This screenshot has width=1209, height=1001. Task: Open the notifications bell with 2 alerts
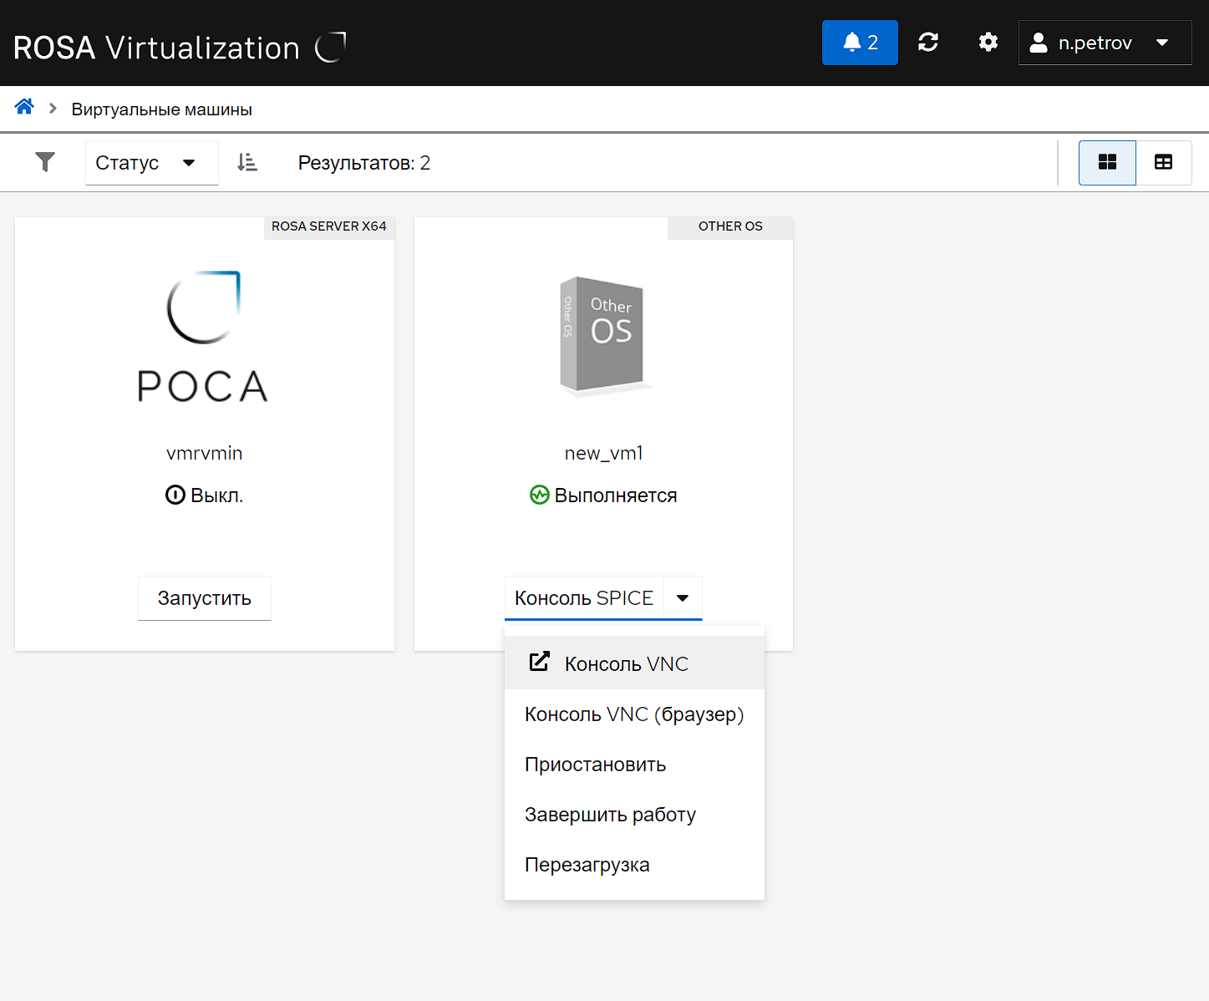tap(860, 43)
